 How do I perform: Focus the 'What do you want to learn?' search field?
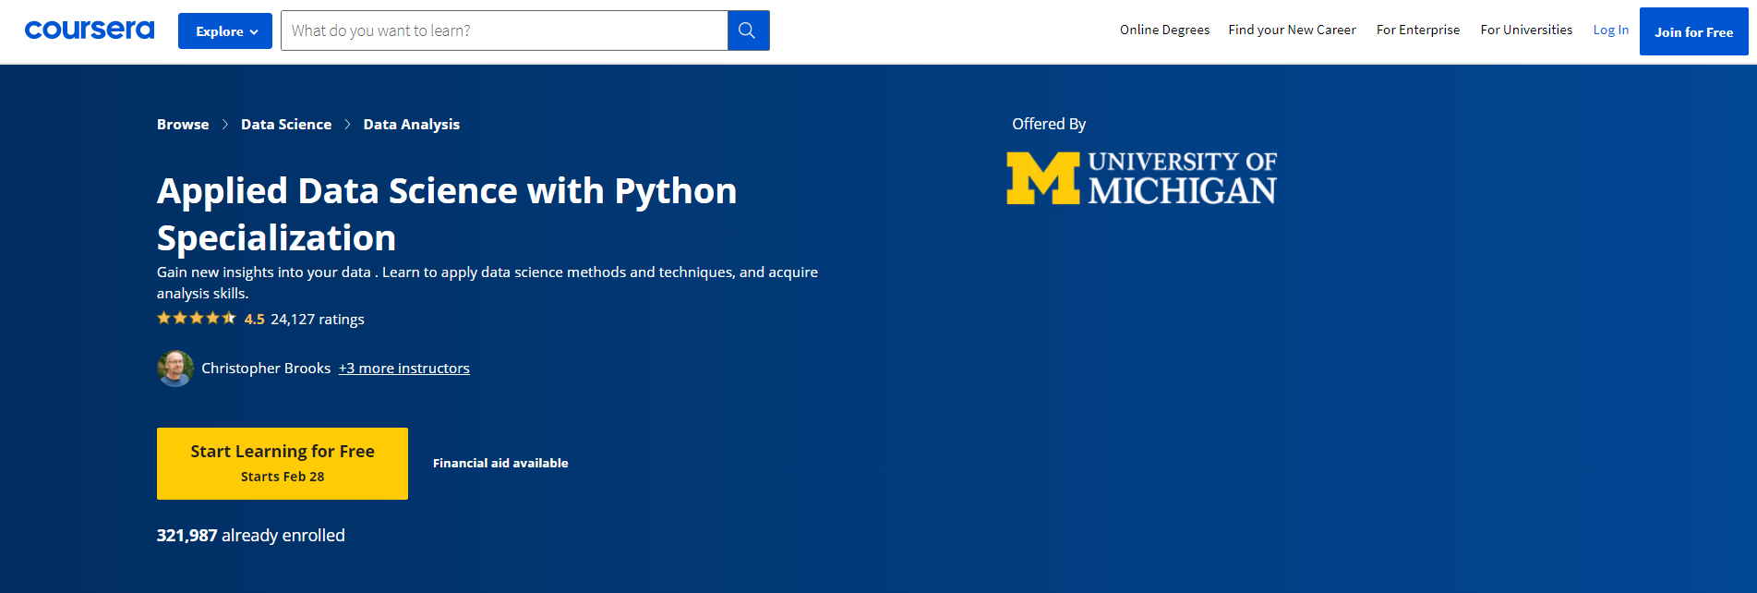coord(504,30)
